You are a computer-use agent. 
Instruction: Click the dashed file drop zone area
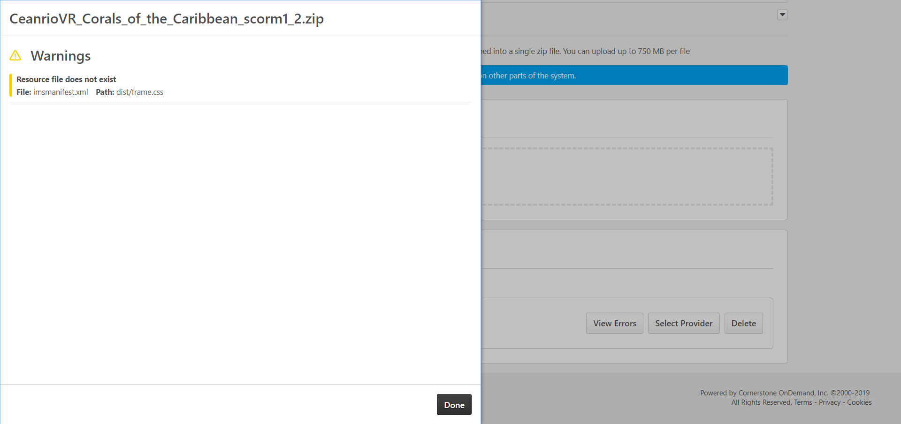(627, 177)
